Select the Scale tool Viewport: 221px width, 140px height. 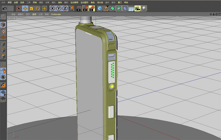pyautogui.click(x=31, y=9)
